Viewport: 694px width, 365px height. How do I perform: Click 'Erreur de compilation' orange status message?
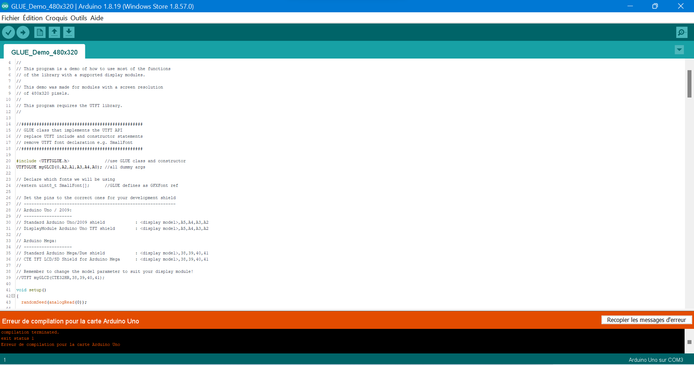click(70, 321)
